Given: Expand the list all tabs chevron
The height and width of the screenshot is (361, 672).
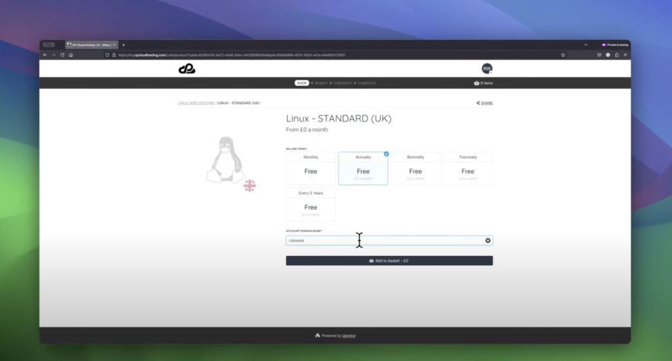Looking at the screenshot, I should coord(586,45).
